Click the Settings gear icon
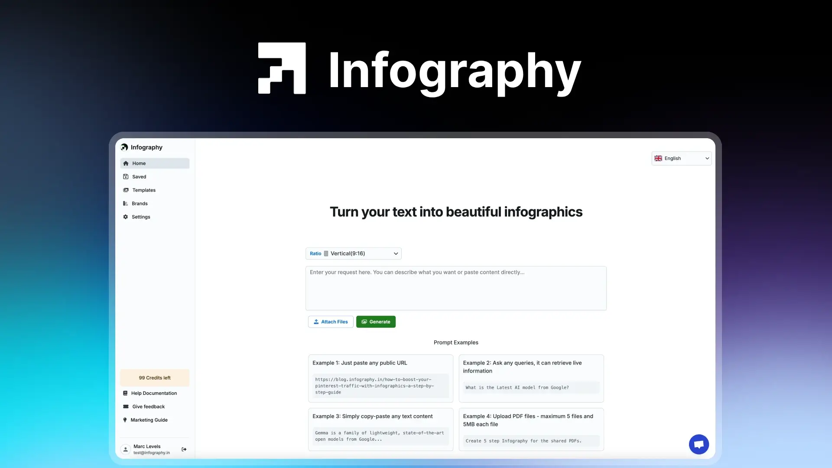Viewport: 832px width, 468px height. pos(126,217)
